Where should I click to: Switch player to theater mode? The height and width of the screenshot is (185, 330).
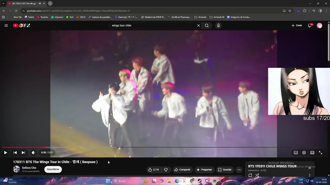tap(312, 153)
